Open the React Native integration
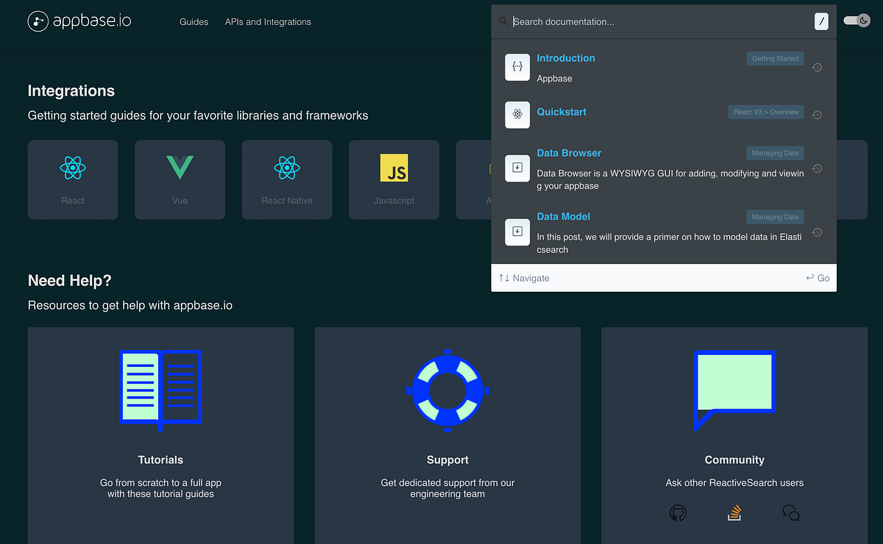Viewport: 883px width, 544px height. pyautogui.click(x=287, y=168)
